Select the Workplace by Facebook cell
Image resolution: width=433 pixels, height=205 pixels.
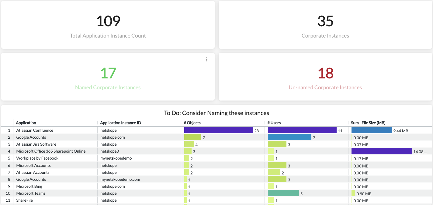[x=37, y=158]
